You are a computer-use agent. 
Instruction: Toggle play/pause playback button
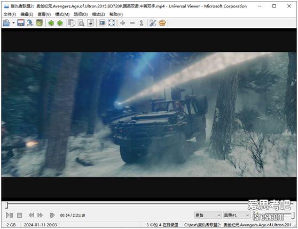click(9, 215)
